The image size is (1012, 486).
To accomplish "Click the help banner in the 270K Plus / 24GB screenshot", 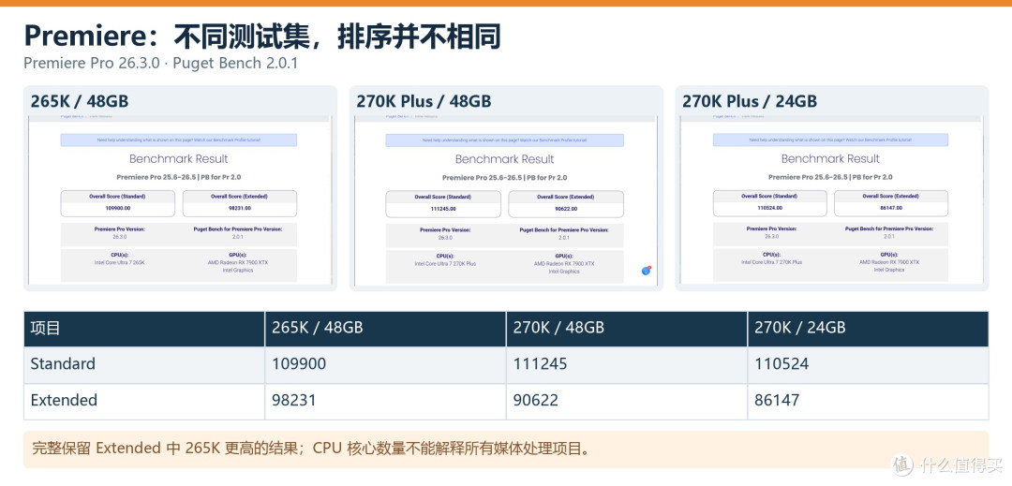I will [x=830, y=140].
